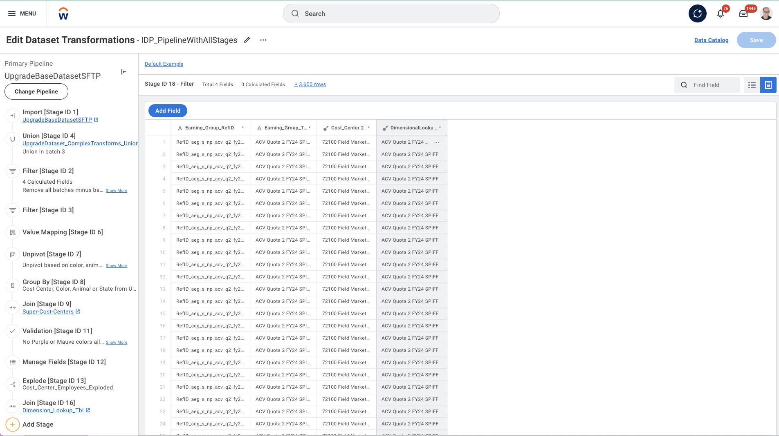Switch to list view layout
Screen dimensions: 779x436
tap(752, 85)
